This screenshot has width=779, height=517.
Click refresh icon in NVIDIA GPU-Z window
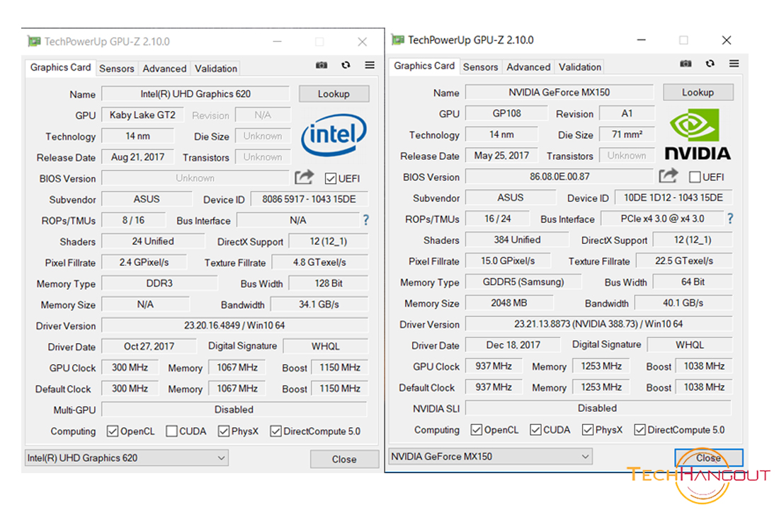[710, 64]
